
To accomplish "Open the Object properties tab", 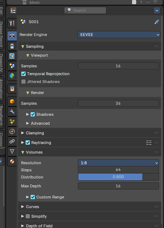I will [12, 101].
